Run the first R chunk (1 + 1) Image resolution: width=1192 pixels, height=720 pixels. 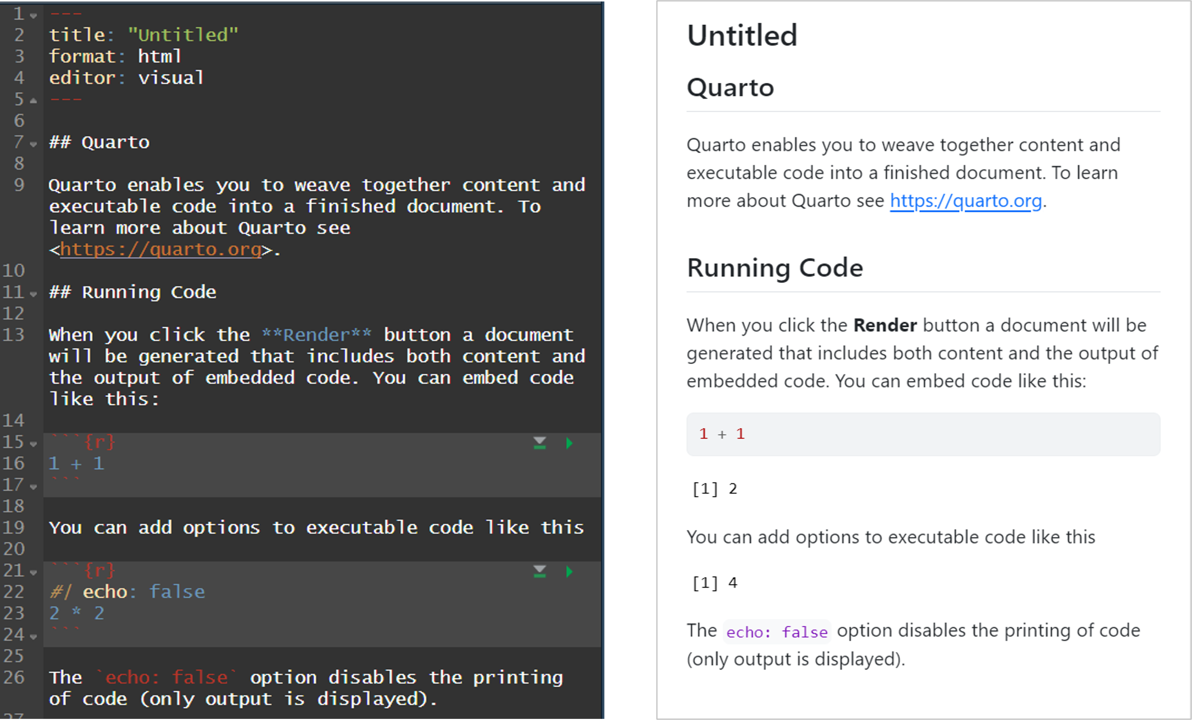[x=569, y=443]
